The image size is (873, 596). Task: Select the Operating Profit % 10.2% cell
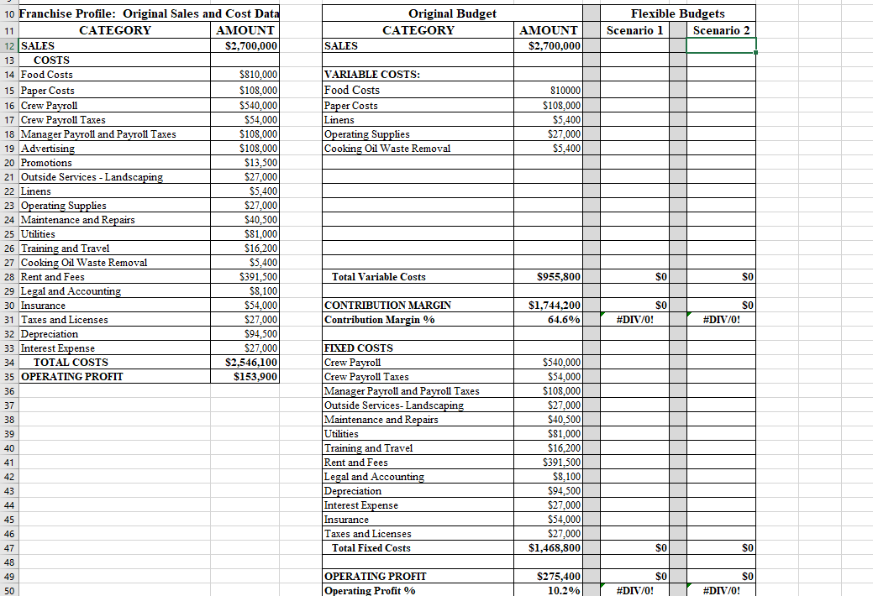coord(548,590)
